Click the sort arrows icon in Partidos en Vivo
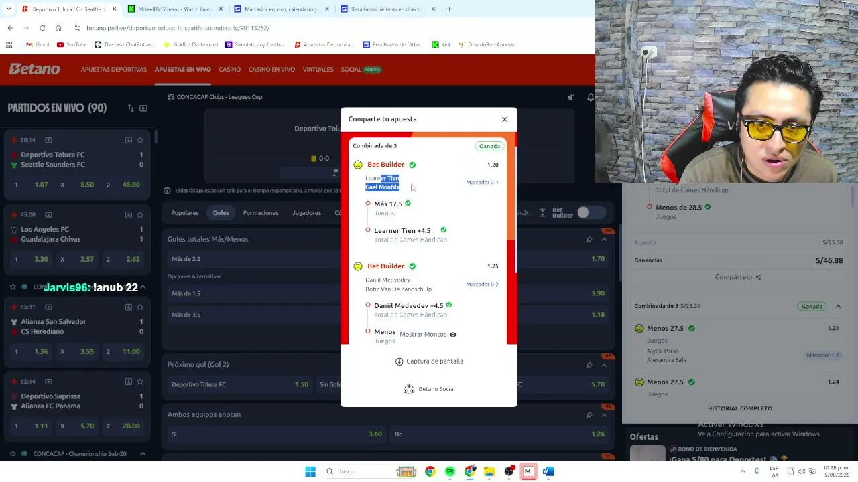Image resolution: width=858 pixels, height=482 pixels. tap(131, 108)
